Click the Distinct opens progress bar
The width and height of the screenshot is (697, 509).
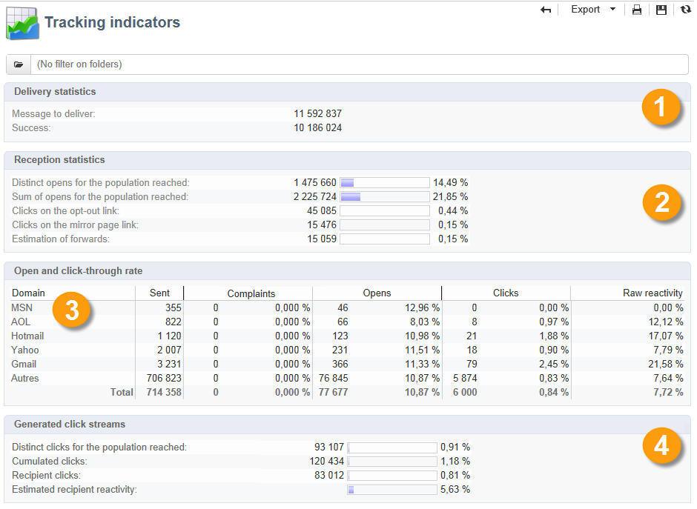pyautogui.click(x=384, y=182)
